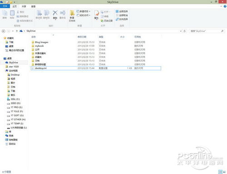Open the Quick Access Toolbar customize dropdown

pos(15,2)
